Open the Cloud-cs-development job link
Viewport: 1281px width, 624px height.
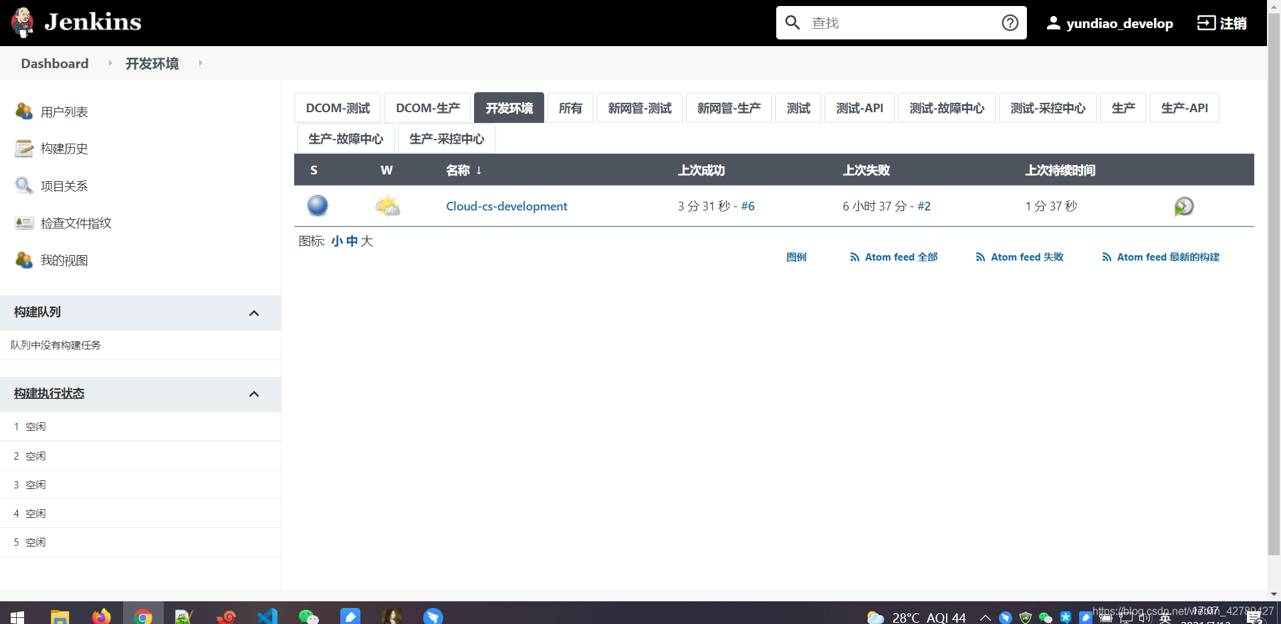click(507, 206)
